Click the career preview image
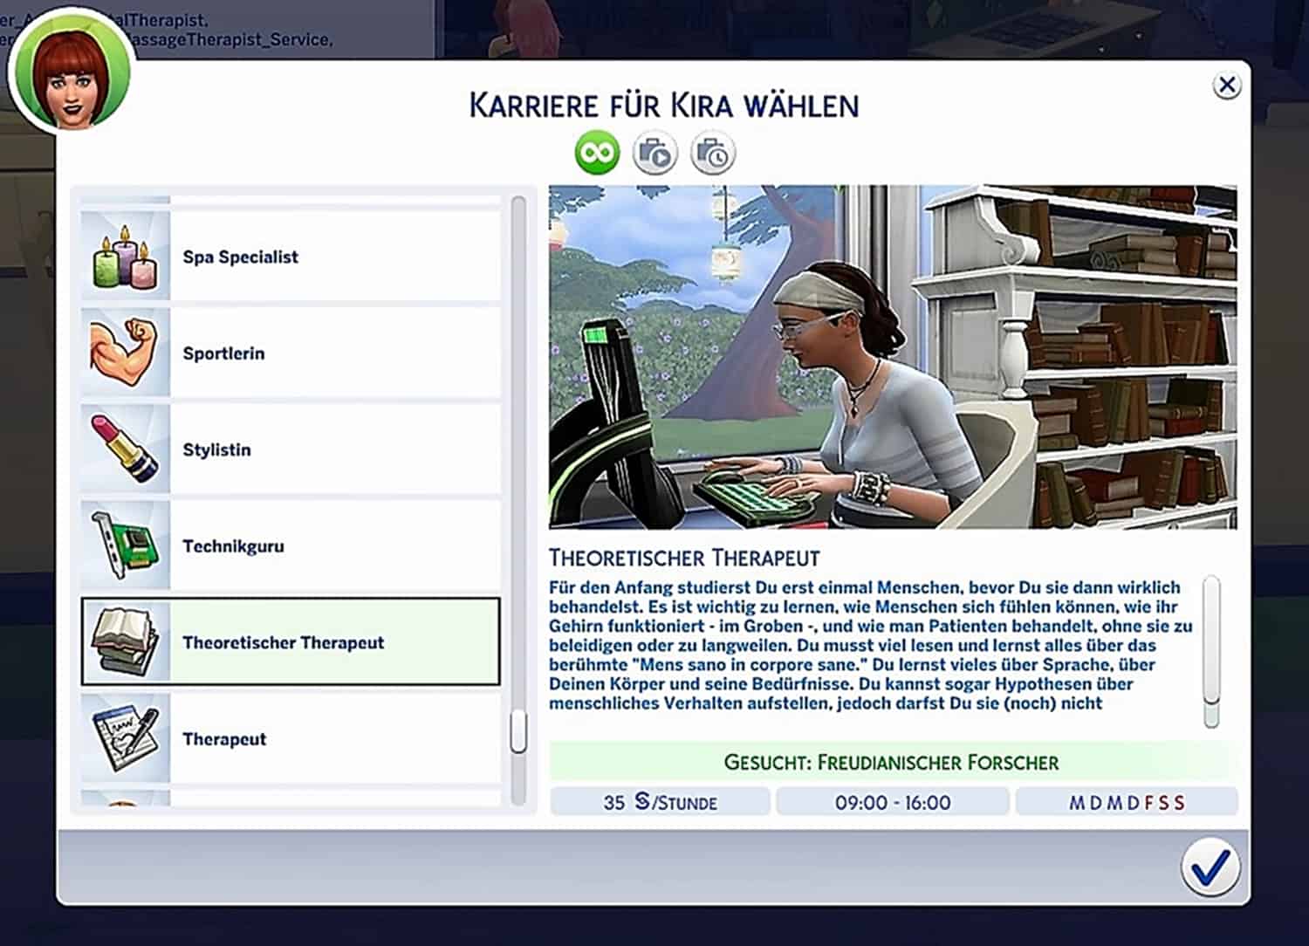Viewport: 1309px width, 946px height. 892,357
